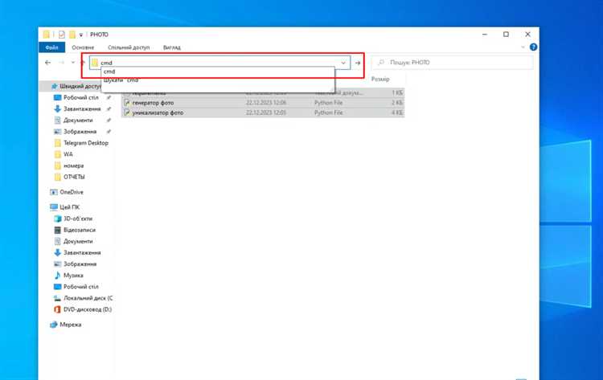This screenshot has height=380, width=603.
Task: Click the 22.12.2023 date of уникализатор фото
Action: pos(266,113)
